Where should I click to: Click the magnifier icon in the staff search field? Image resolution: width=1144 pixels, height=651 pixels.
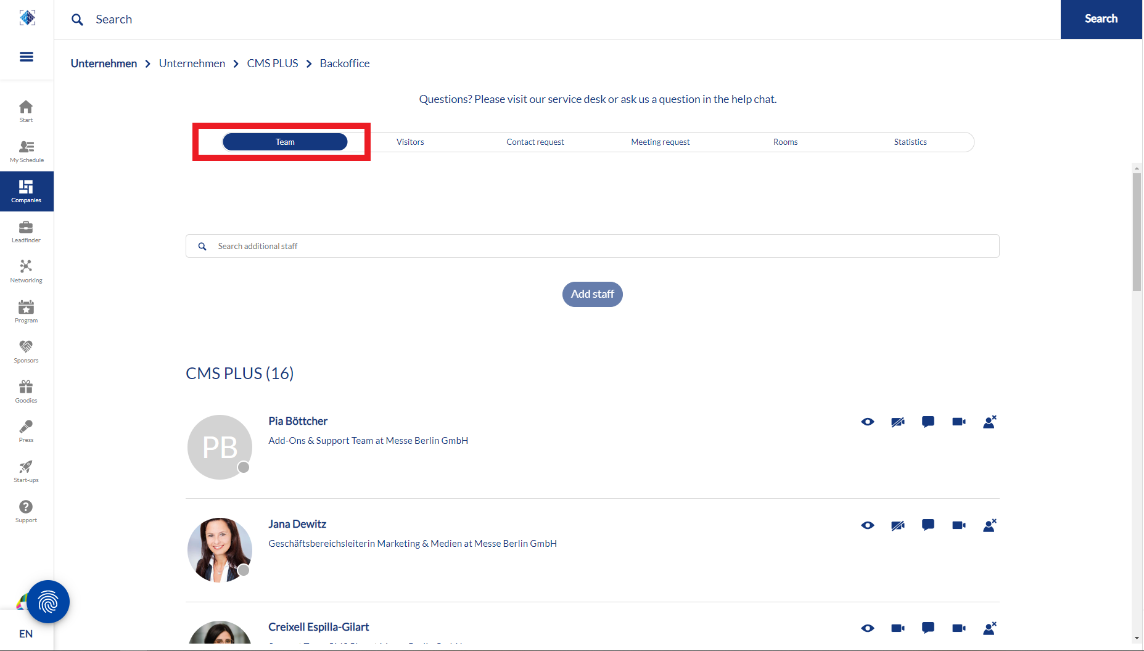202,247
